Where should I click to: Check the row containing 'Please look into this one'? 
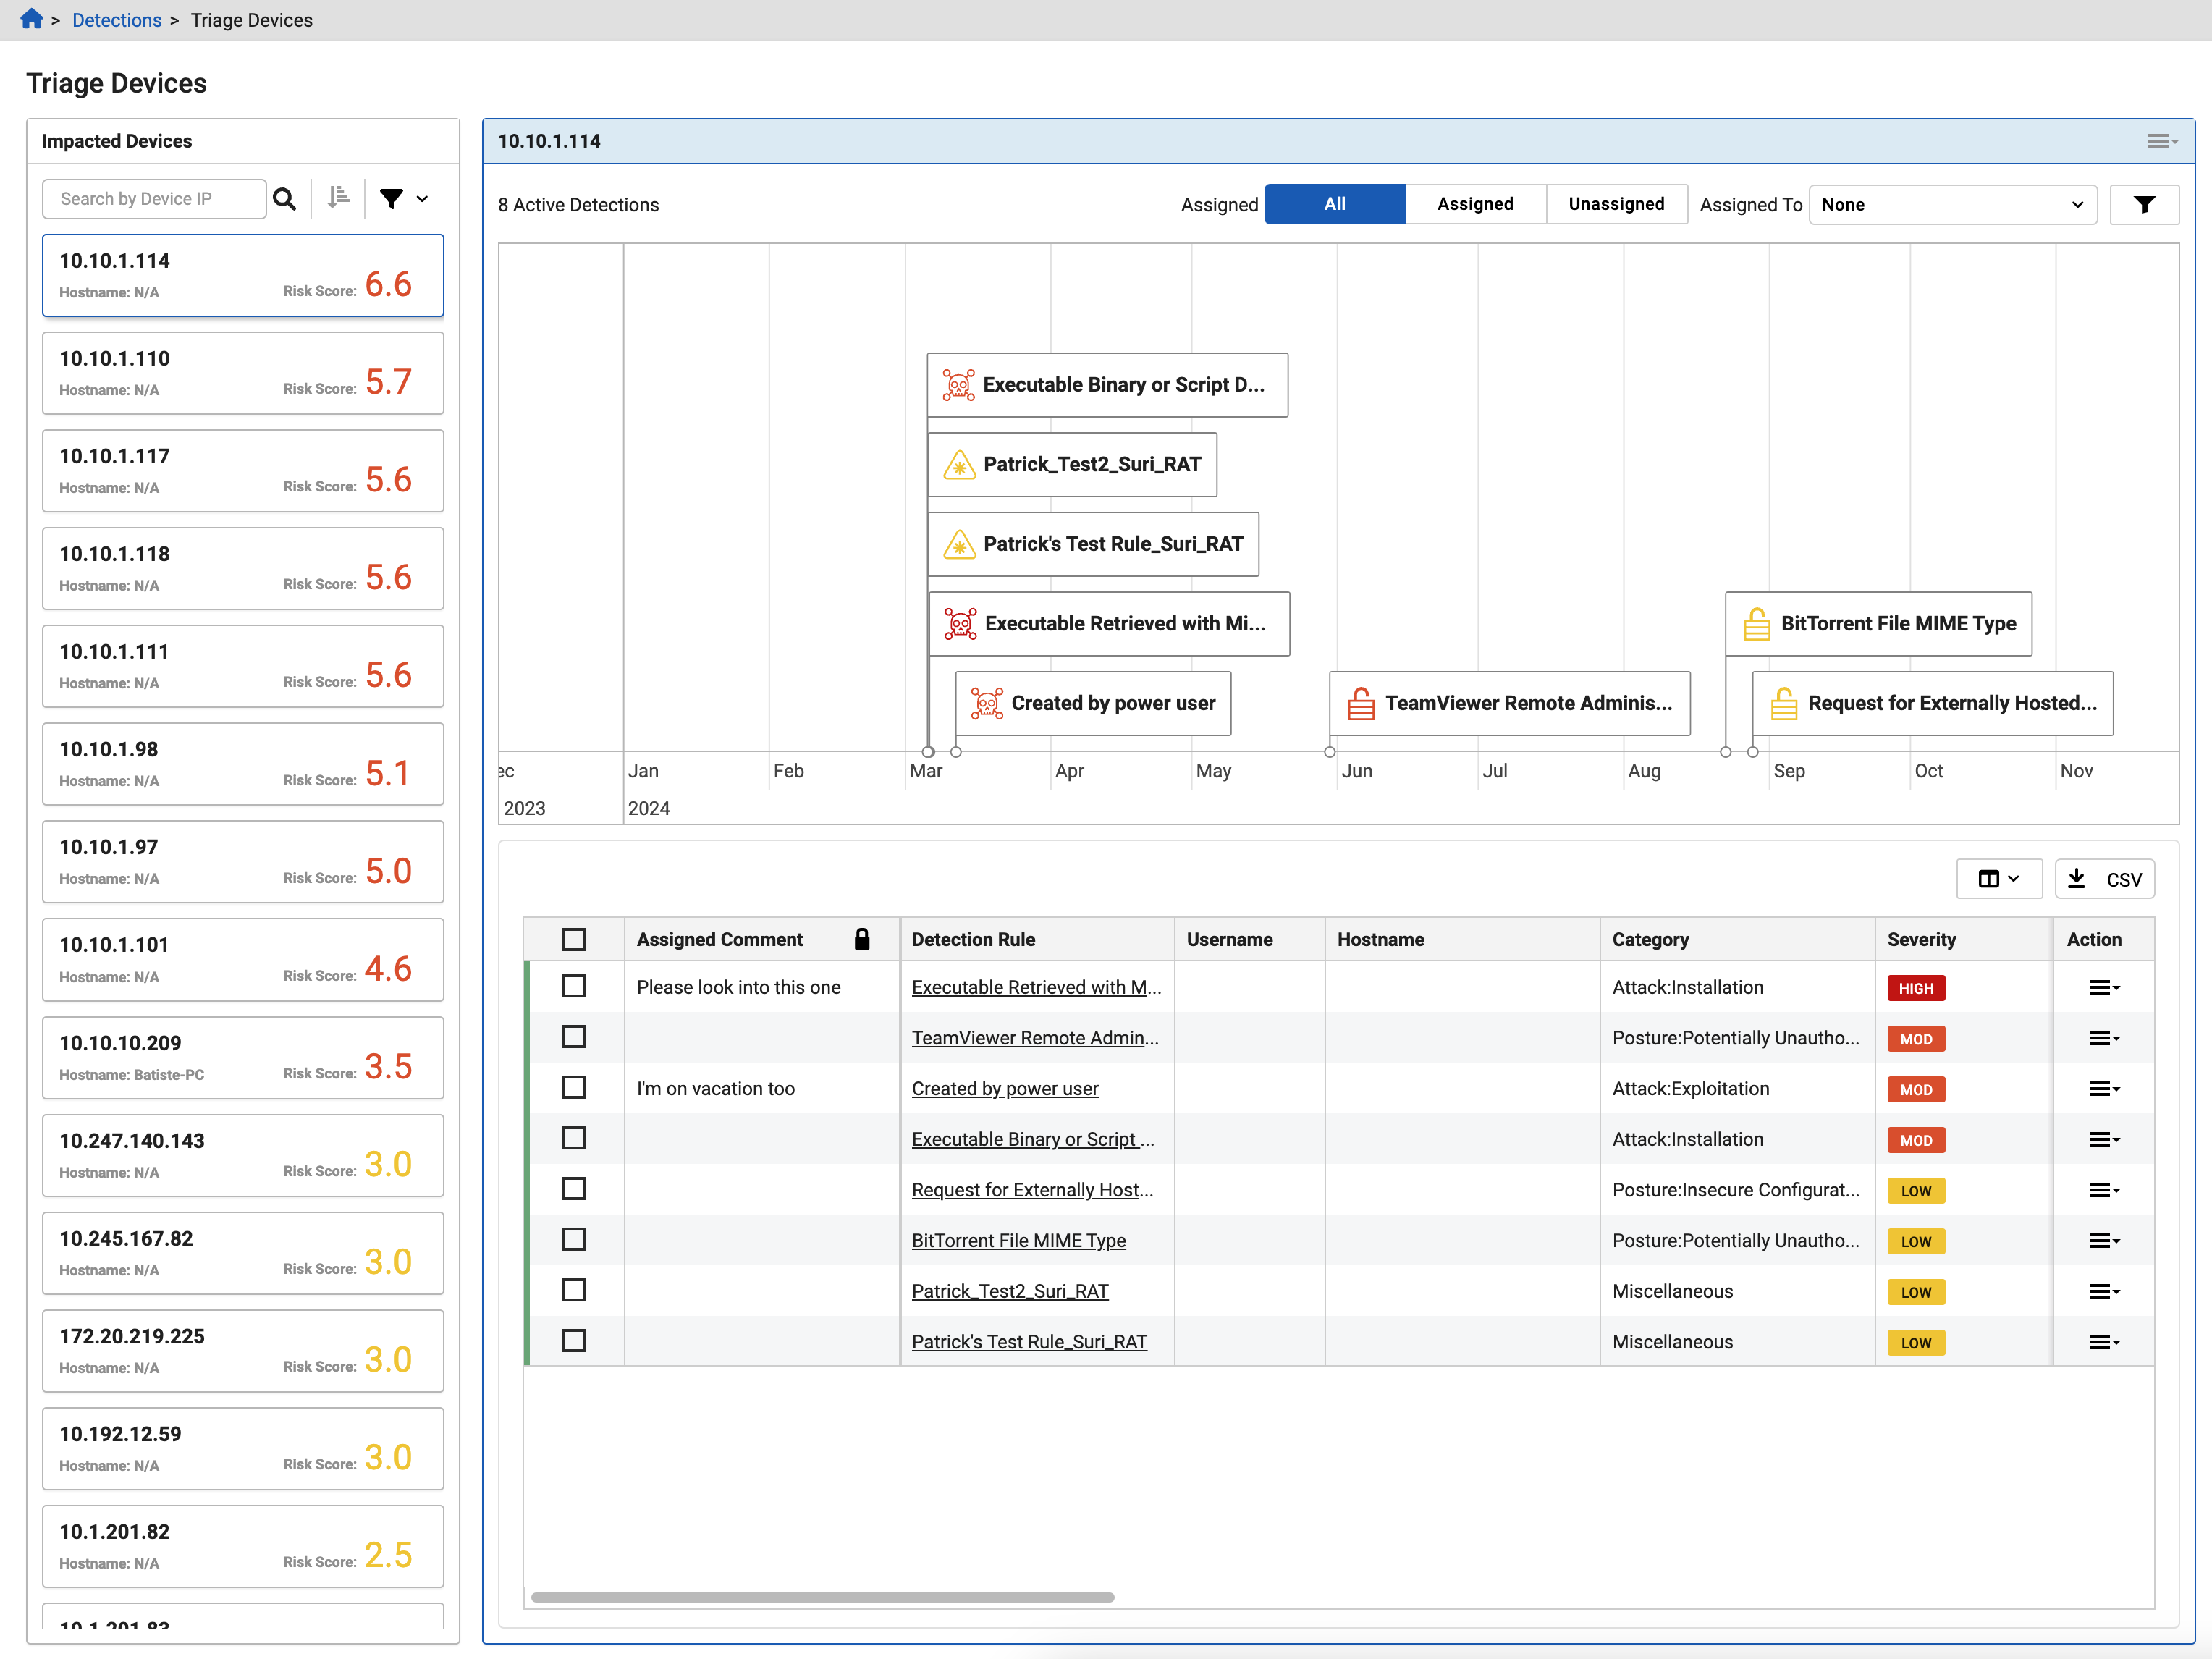[x=574, y=986]
